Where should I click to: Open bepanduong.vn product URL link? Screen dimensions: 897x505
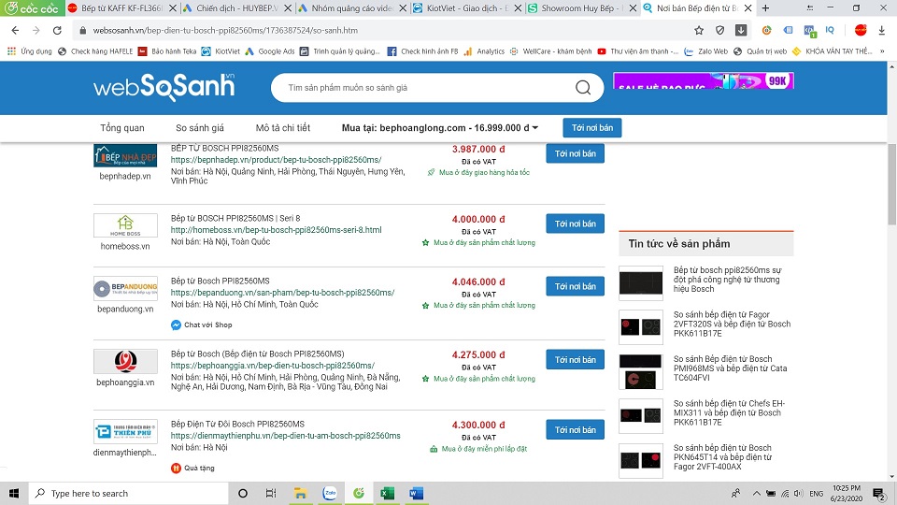pyautogui.click(x=282, y=292)
